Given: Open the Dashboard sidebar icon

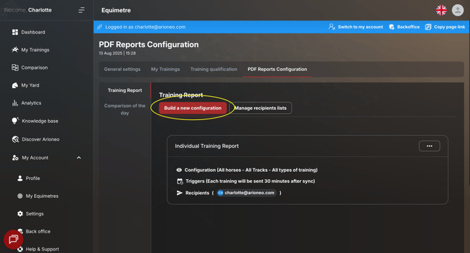Looking at the screenshot, I should (x=15, y=32).
